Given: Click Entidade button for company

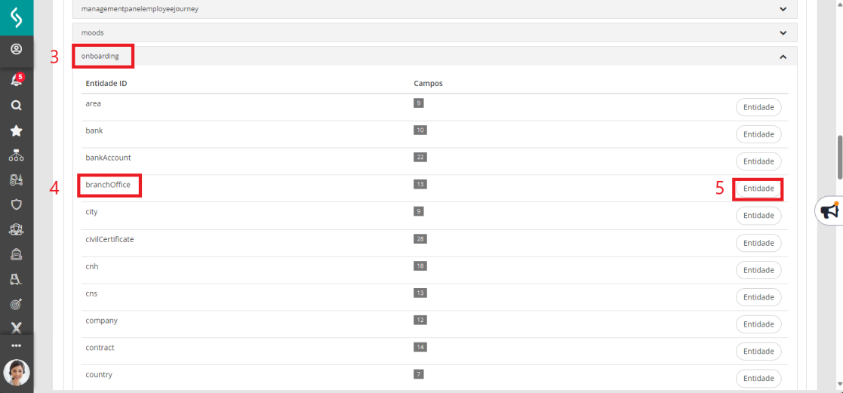Looking at the screenshot, I should click(758, 324).
